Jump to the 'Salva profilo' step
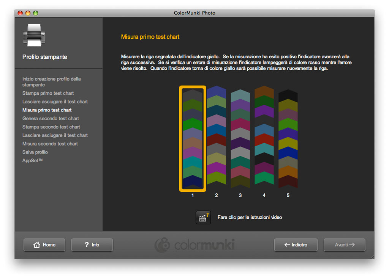Image resolution: width=389 pixels, height=279 pixels. 35,152
